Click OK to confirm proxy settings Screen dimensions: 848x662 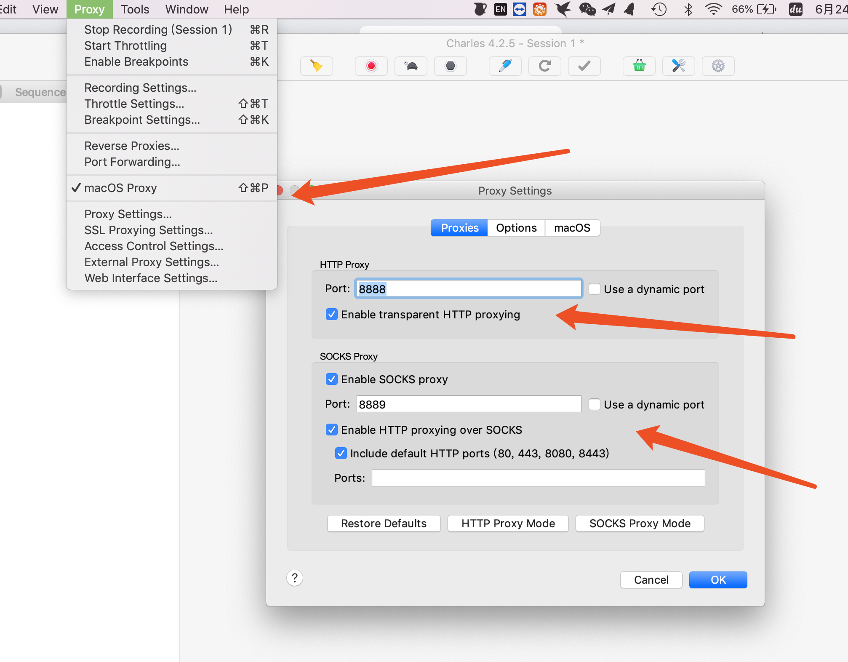click(718, 580)
